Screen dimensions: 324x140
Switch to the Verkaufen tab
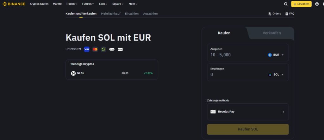(x=271, y=33)
